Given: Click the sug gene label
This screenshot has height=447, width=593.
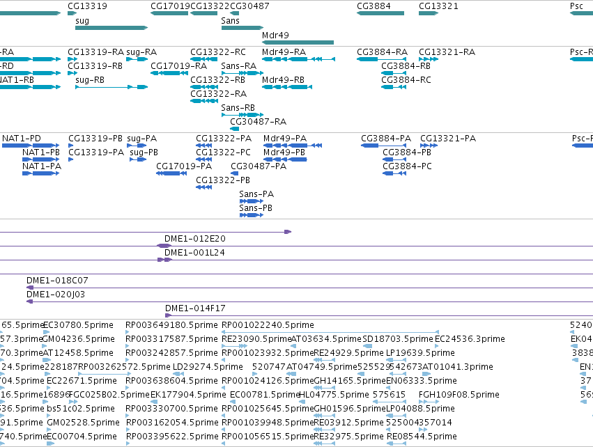Looking at the screenshot, I should 82,21.
